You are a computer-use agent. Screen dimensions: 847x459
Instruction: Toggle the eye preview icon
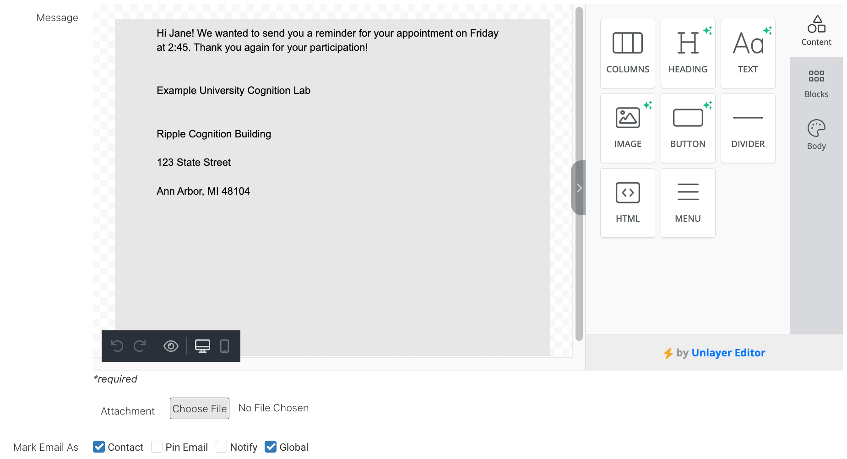click(171, 346)
